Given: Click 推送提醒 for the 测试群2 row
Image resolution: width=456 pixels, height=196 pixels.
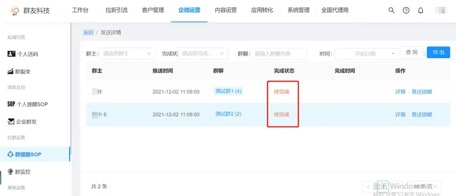Looking at the screenshot, I should pos(422,114).
